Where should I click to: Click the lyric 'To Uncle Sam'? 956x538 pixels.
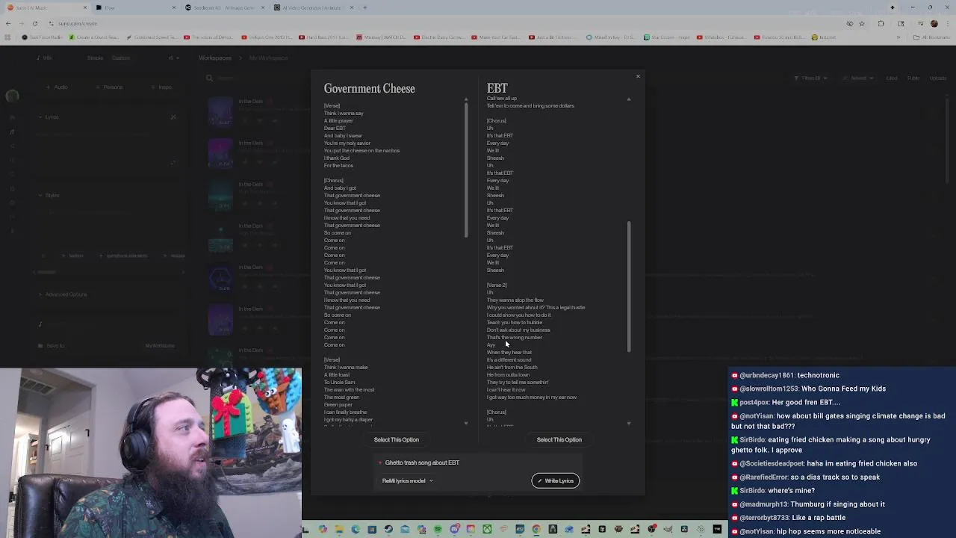pos(339,382)
